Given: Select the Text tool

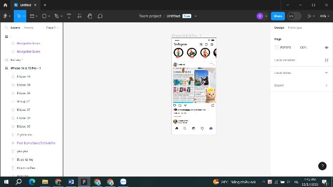Looking at the screenshot, I should [69, 16].
